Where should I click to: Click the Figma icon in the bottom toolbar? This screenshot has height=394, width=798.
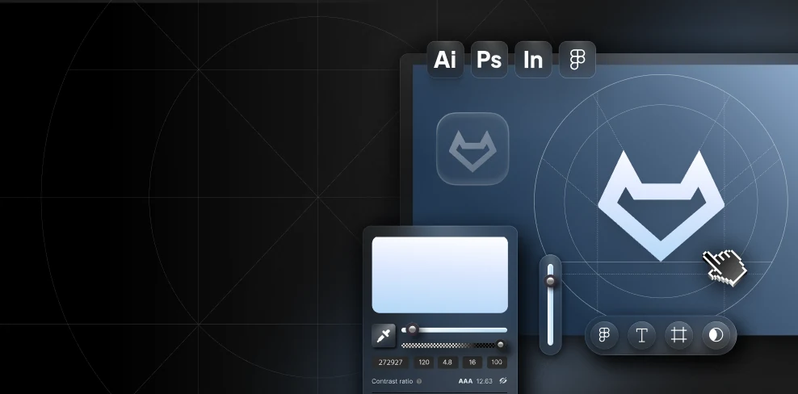pos(604,335)
